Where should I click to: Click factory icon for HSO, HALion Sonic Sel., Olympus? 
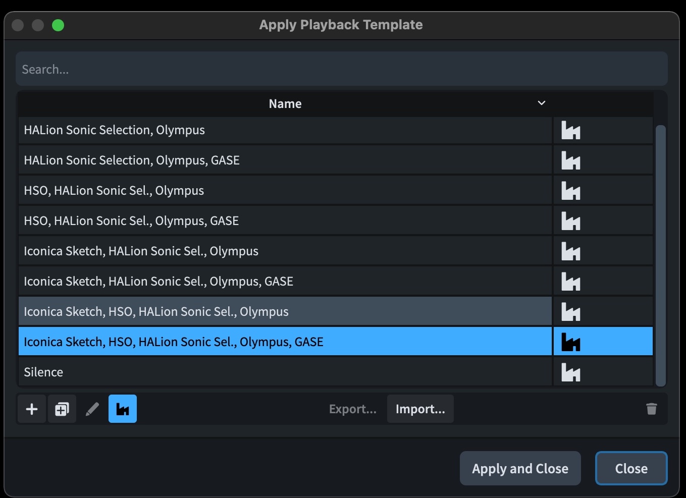pos(571,191)
